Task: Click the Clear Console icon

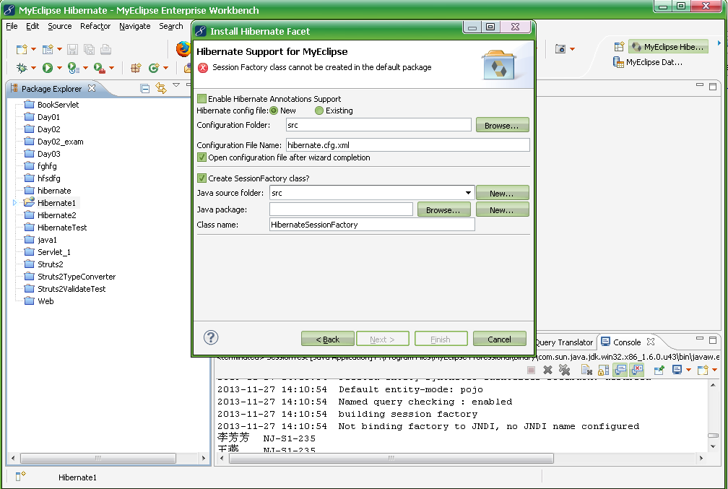Action: [587, 370]
